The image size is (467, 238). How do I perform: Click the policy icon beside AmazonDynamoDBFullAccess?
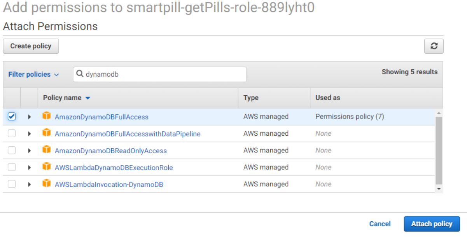(x=46, y=116)
